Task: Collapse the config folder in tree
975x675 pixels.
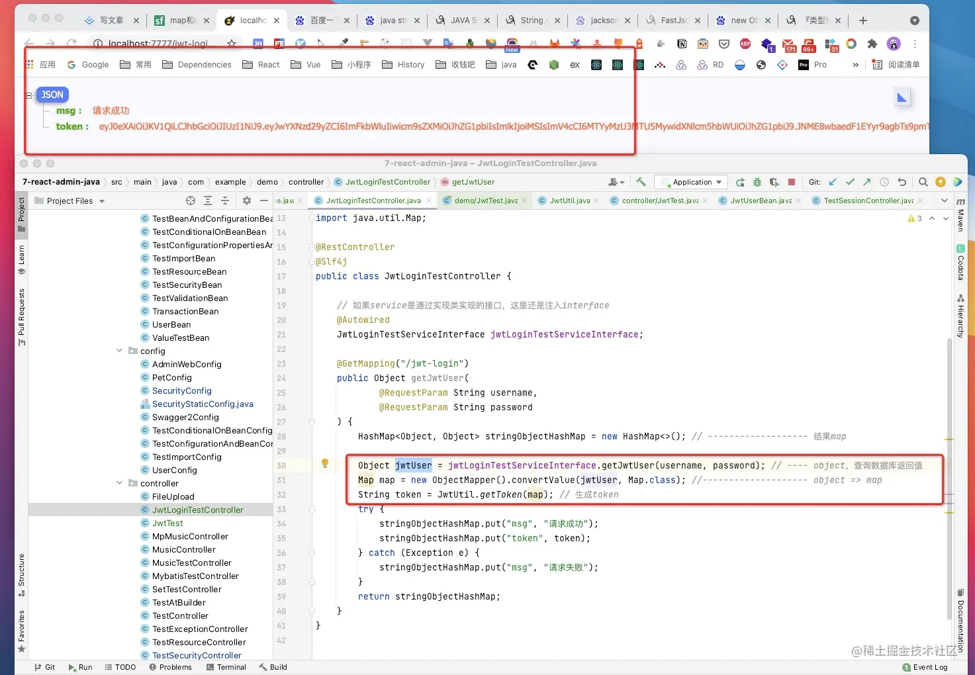Action: tap(120, 351)
